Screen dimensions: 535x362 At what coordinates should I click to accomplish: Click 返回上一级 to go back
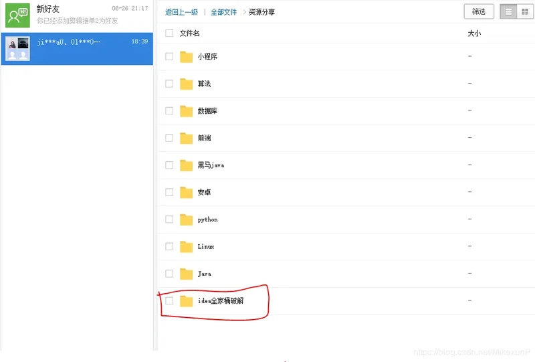coord(181,12)
